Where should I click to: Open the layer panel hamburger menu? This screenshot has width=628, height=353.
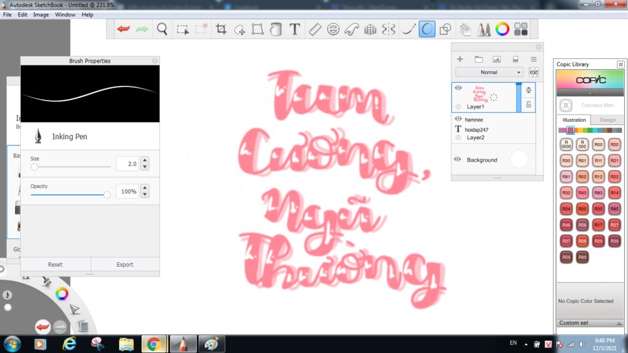pos(534,59)
